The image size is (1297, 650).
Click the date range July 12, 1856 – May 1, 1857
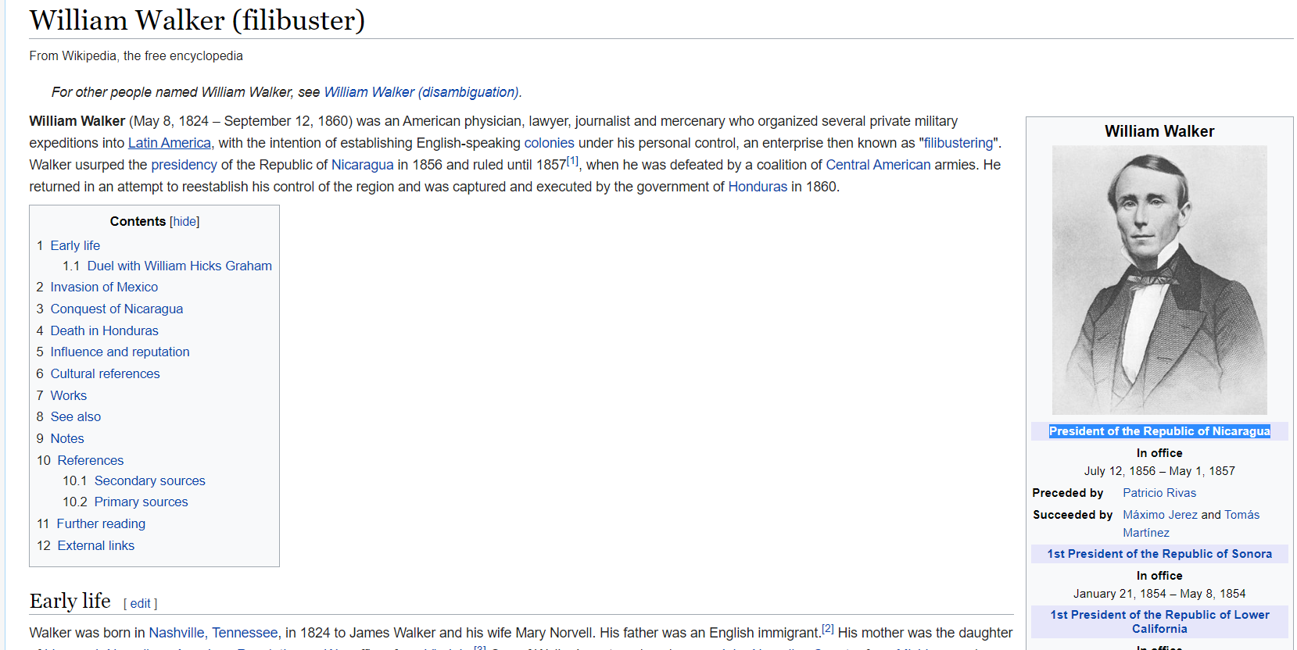pos(1159,471)
